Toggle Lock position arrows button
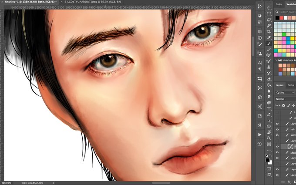This screenshot has height=185, width=296. point(294,105)
